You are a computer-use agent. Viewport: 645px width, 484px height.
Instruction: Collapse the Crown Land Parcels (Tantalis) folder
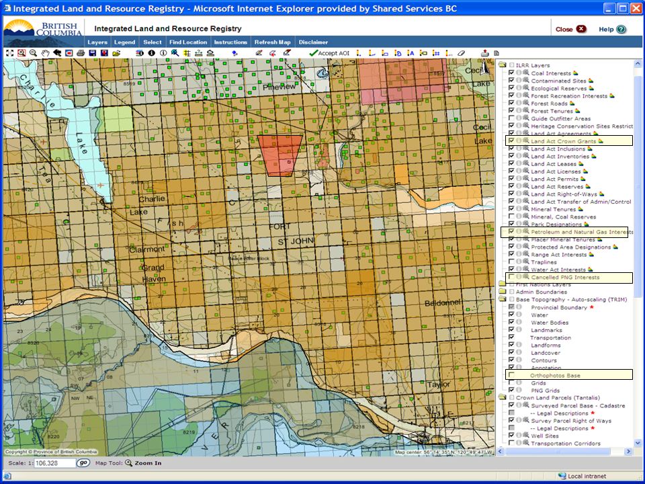click(x=503, y=397)
